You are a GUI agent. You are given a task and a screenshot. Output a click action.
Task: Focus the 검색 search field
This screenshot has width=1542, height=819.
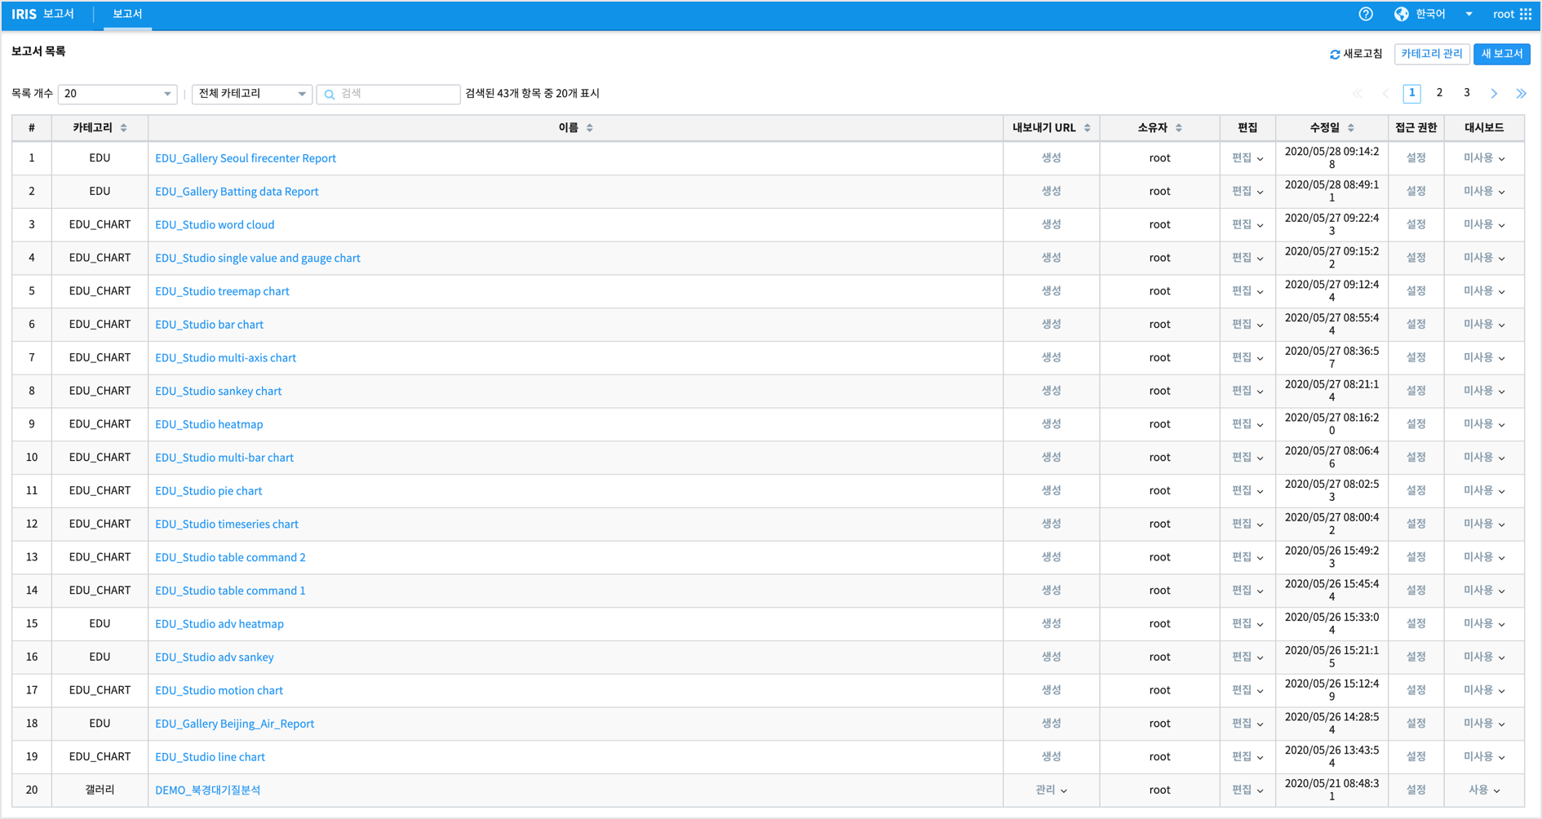[x=388, y=94]
